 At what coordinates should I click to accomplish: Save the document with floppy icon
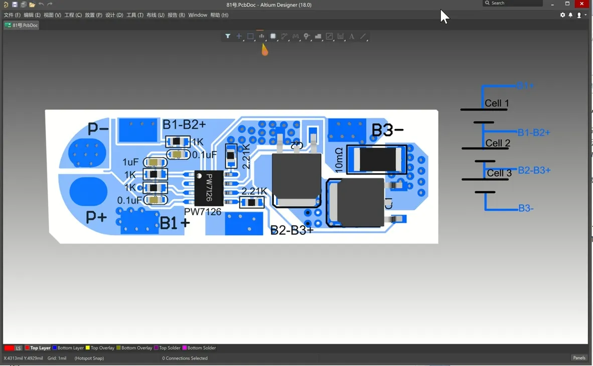(15, 5)
